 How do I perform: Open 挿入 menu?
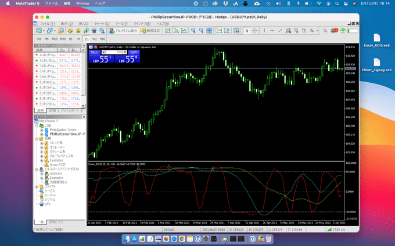tap(84, 23)
